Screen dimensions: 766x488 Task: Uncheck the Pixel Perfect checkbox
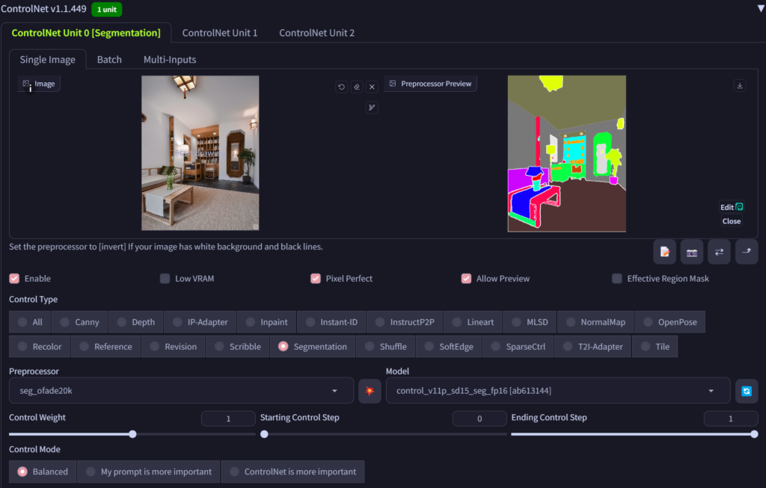tap(316, 279)
